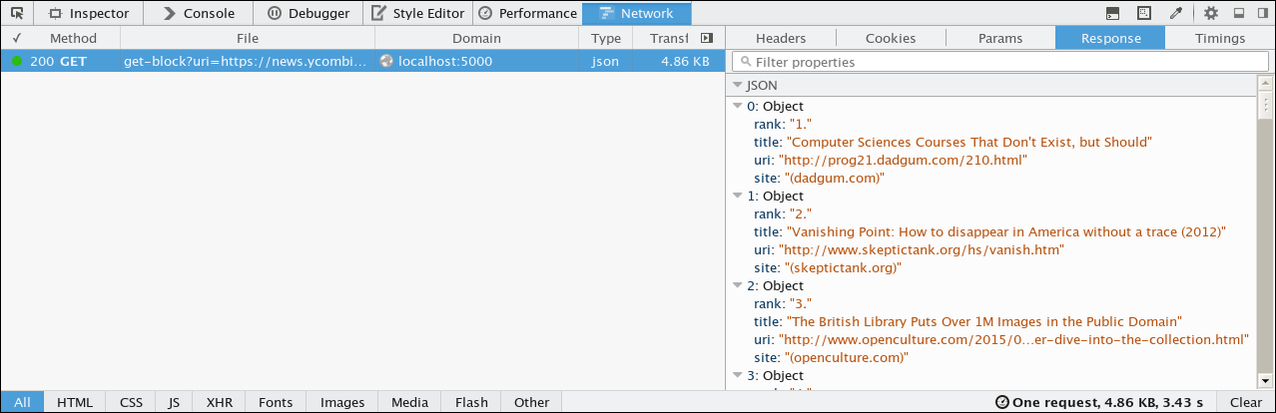Toggle the Flash filter button

click(471, 402)
